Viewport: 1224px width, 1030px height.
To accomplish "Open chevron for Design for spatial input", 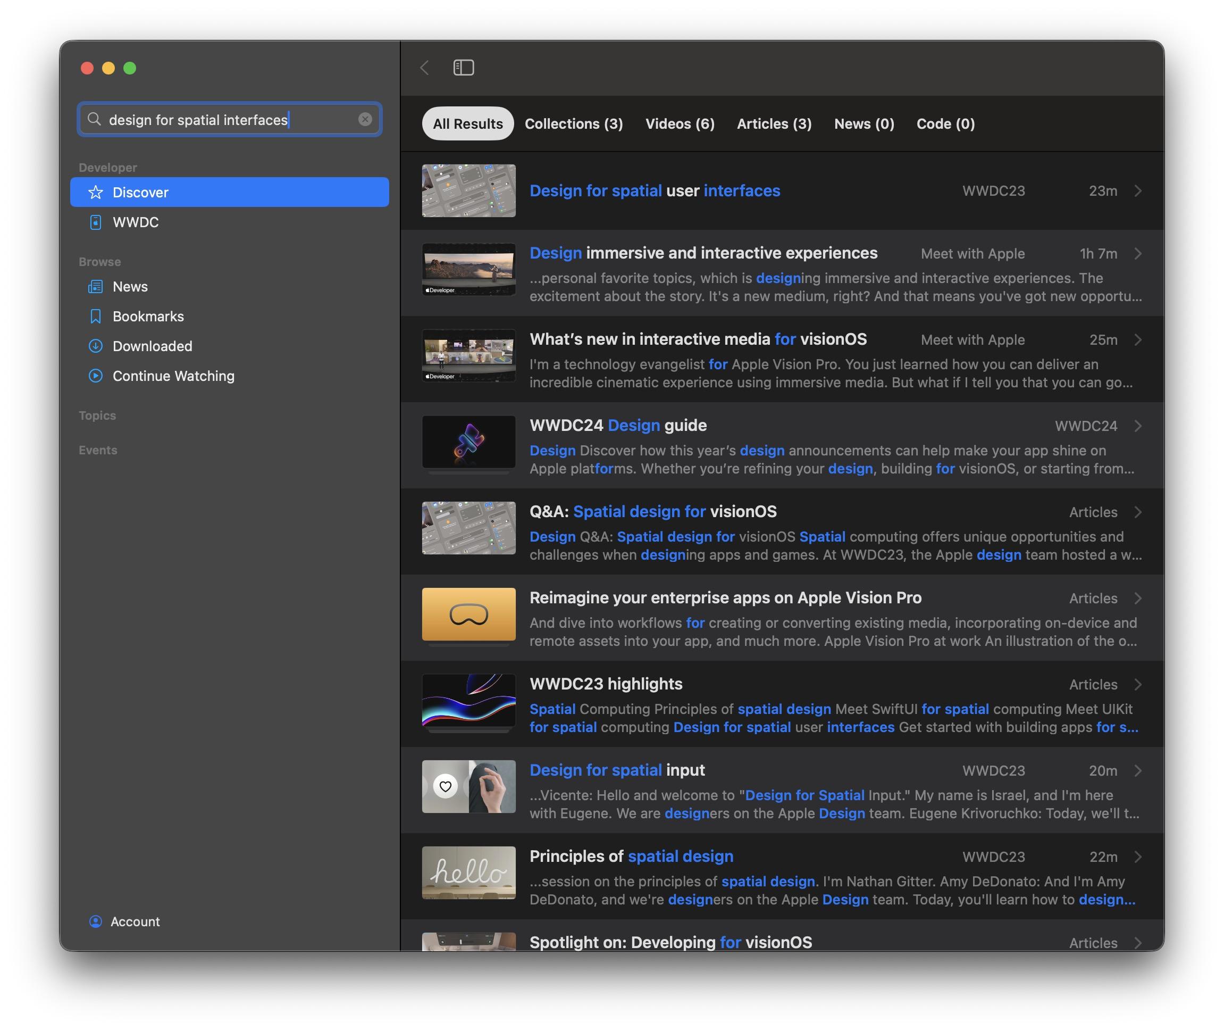I will (1138, 771).
